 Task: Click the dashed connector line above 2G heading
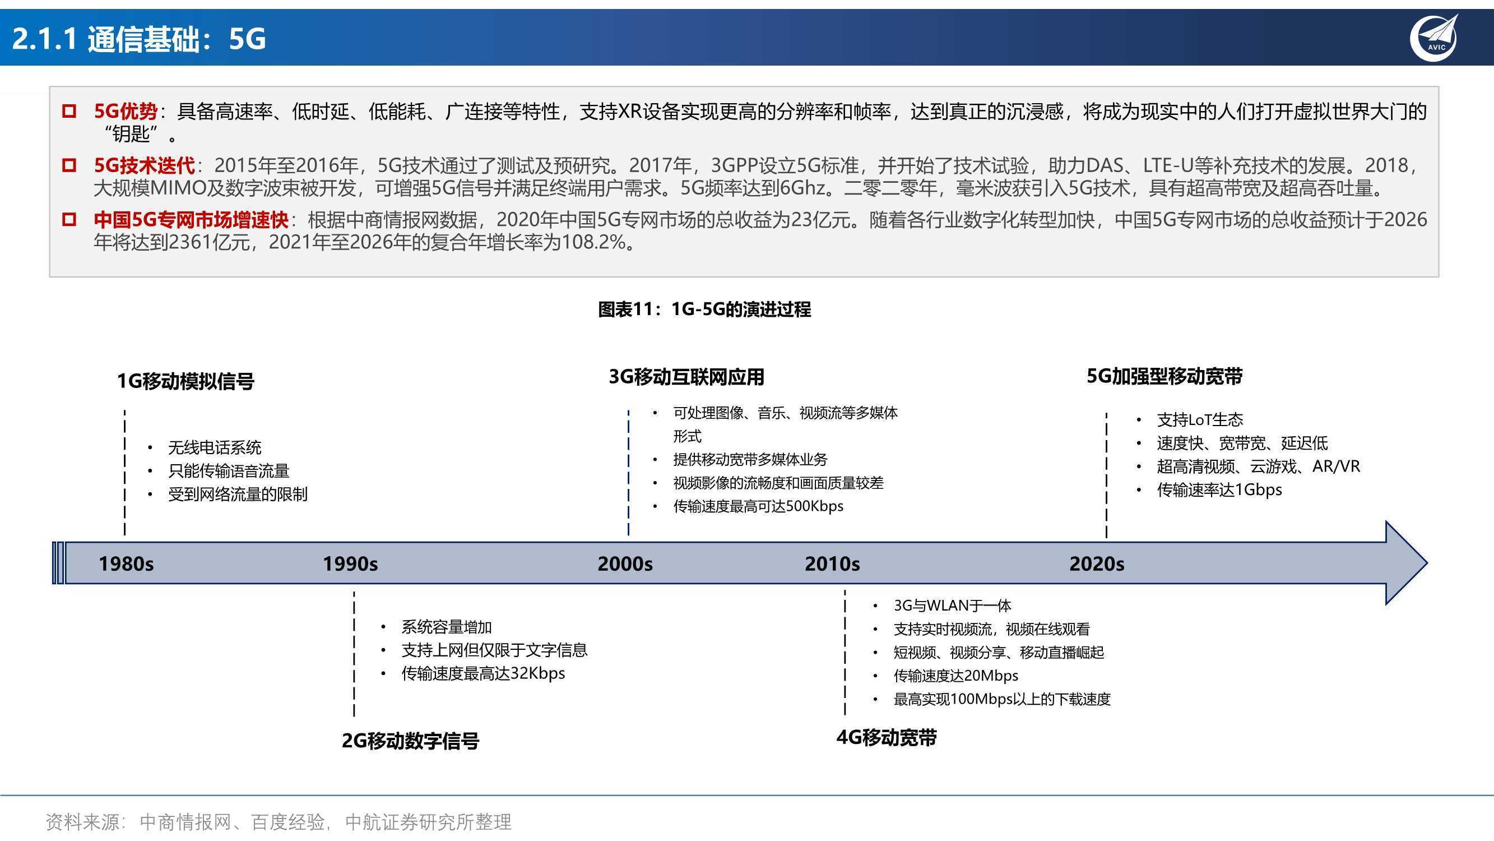pos(354,654)
